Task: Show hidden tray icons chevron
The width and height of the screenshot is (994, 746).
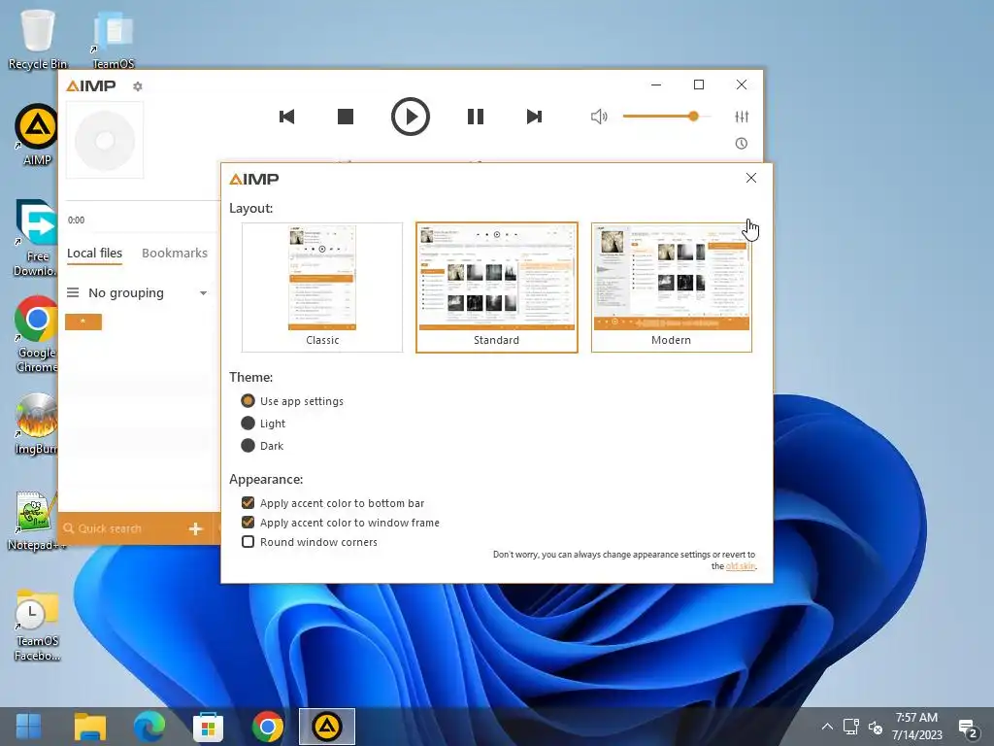Action: (827, 727)
